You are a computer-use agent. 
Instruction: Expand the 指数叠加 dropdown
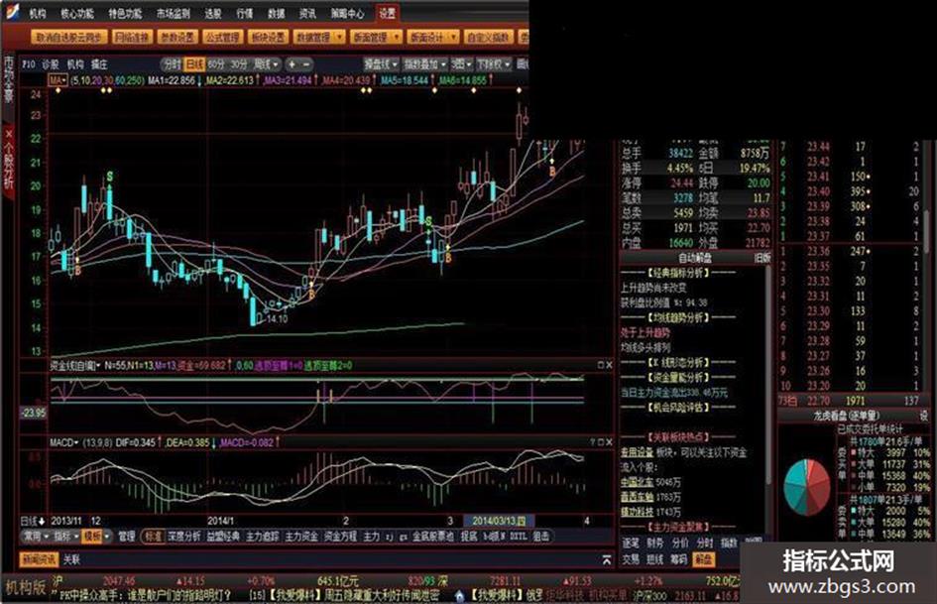[x=425, y=64]
